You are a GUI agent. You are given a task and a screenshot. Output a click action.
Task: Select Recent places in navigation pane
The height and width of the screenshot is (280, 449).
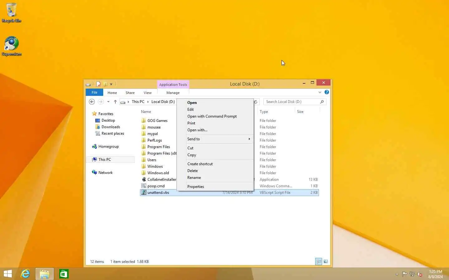click(113, 133)
